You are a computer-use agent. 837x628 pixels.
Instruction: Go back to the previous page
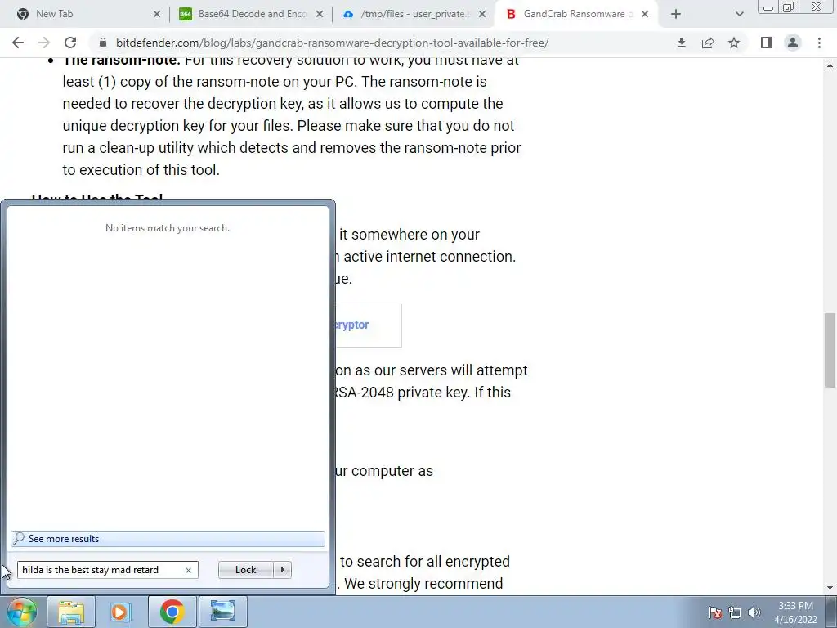pyautogui.click(x=18, y=43)
